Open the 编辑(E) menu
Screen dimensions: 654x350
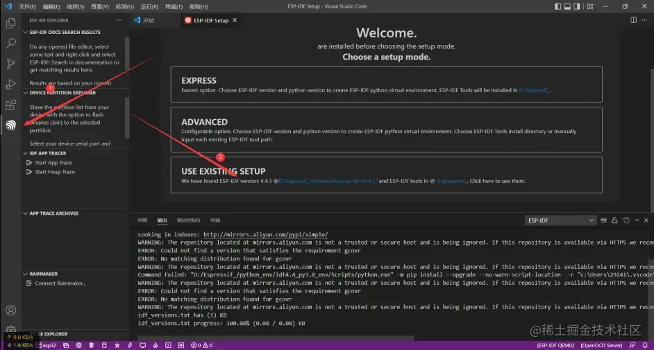51,7
